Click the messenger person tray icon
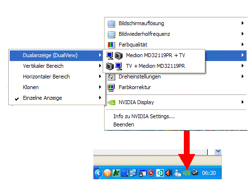The image size is (249, 186). click(178, 173)
